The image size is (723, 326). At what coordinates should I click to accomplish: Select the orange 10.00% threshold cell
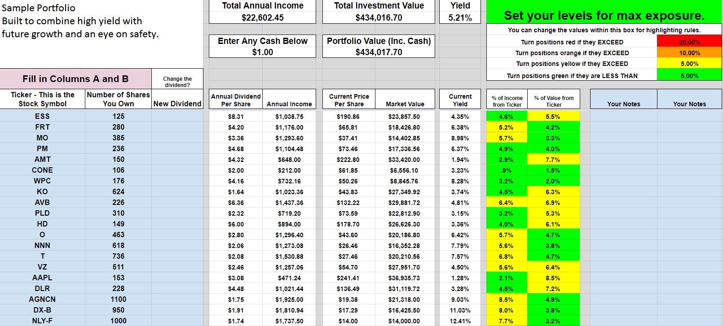[689, 53]
